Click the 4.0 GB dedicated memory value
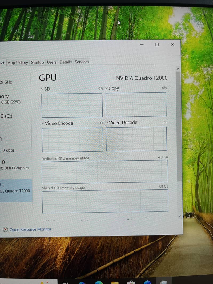 (x=163, y=157)
